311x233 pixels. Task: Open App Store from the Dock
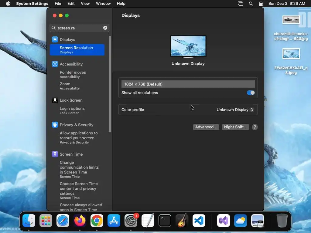click(114, 221)
